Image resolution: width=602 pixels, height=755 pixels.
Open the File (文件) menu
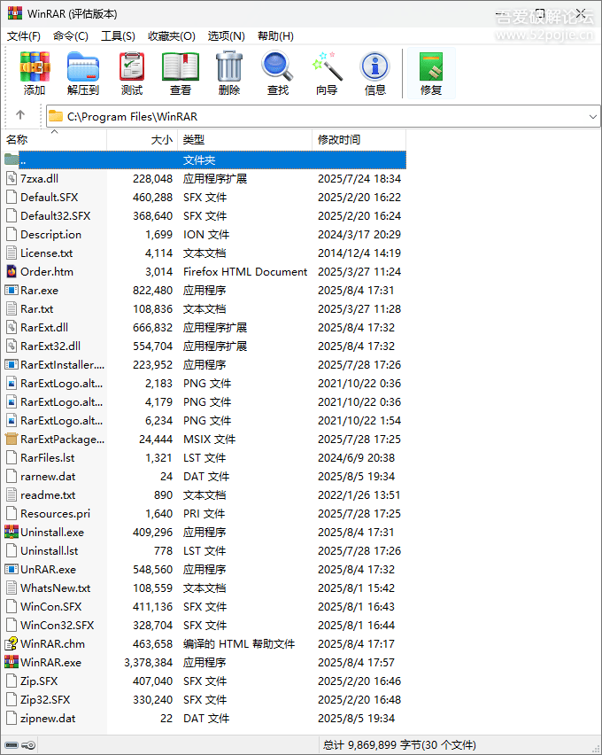(24, 35)
